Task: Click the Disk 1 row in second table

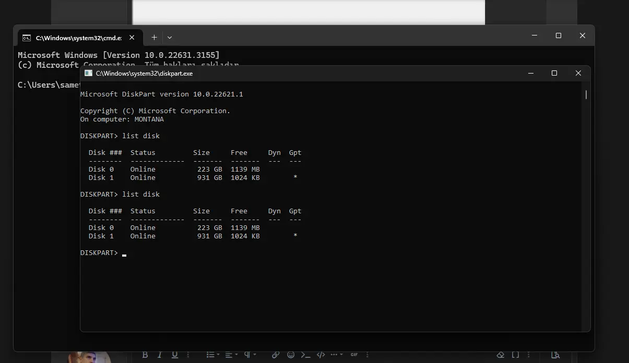Action: coord(193,236)
